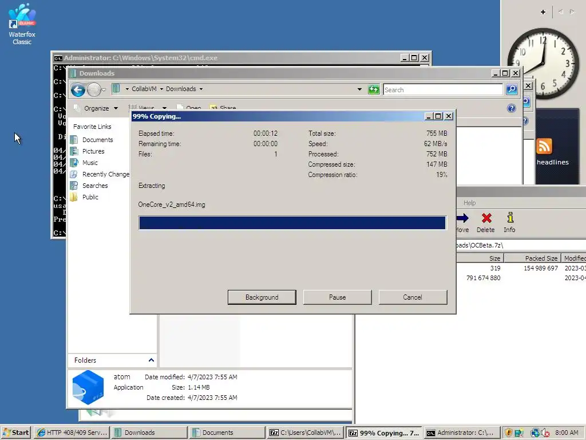Click the blue Help question mark icon
This screenshot has width=586, height=440.
511,108
